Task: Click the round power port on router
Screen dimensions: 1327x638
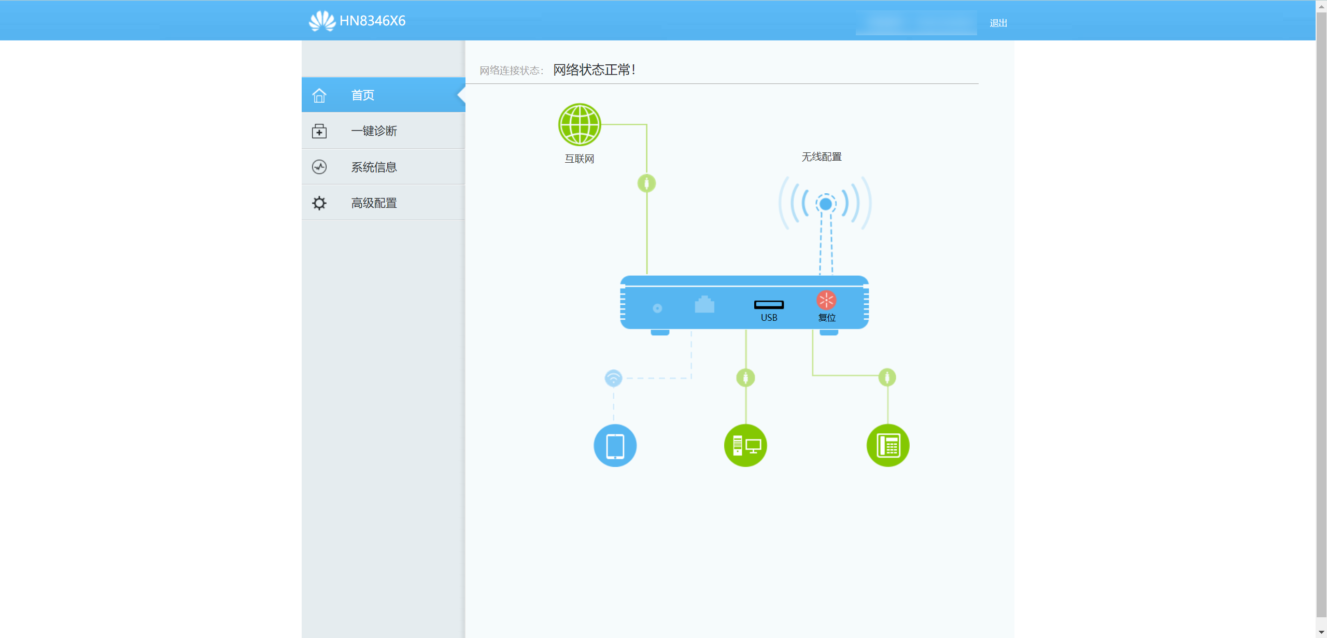Action: click(x=657, y=308)
